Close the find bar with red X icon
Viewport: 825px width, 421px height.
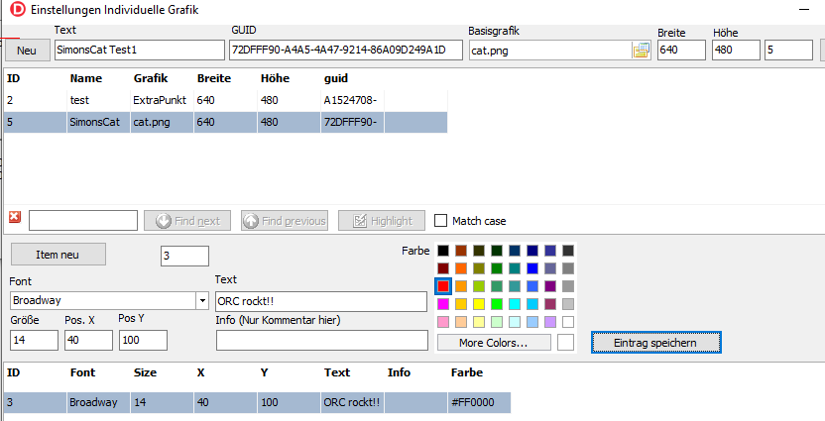(15, 218)
